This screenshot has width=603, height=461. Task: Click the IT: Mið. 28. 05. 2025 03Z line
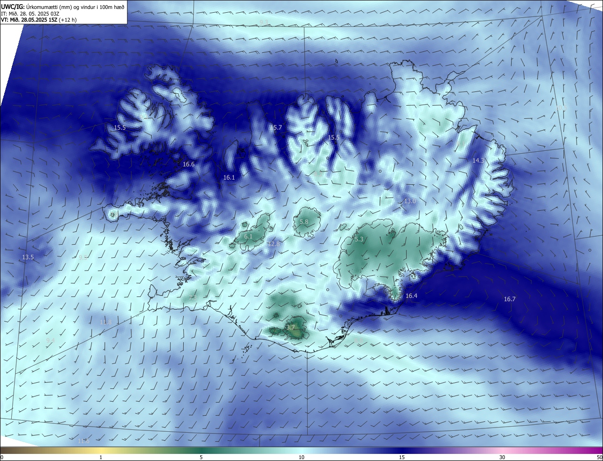30,13
